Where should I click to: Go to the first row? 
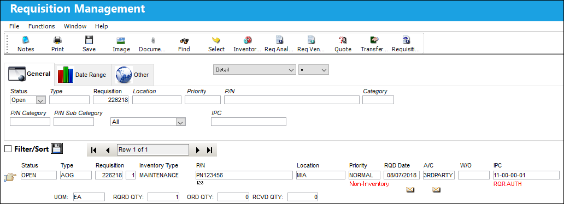pyautogui.click(x=94, y=150)
